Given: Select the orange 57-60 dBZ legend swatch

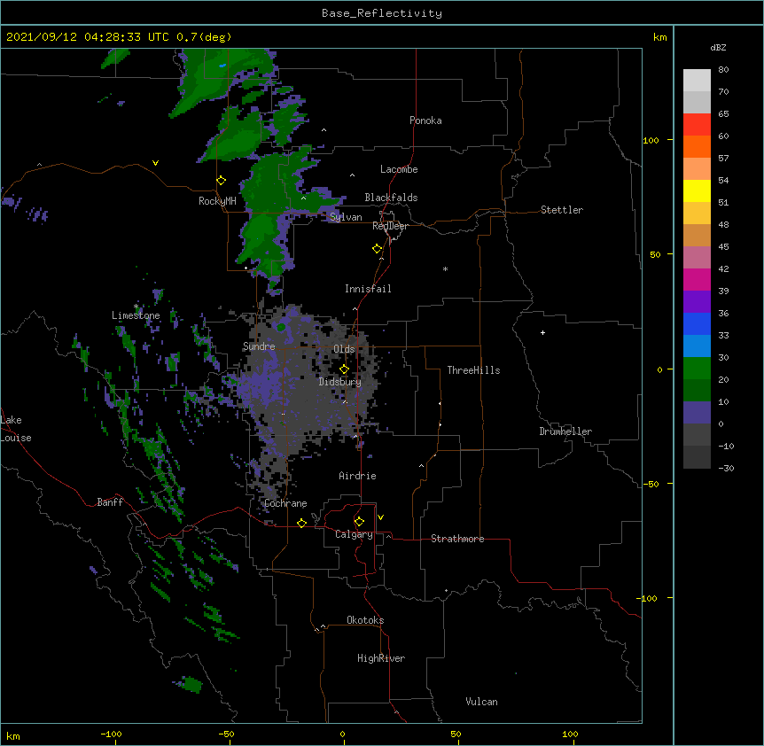Looking at the screenshot, I should click(x=697, y=146).
